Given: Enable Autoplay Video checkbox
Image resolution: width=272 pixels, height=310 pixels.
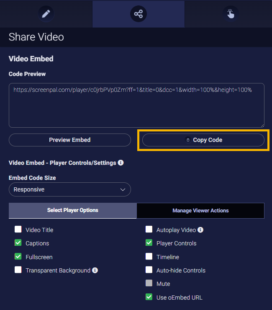Looking at the screenshot, I should (x=149, y=229).
